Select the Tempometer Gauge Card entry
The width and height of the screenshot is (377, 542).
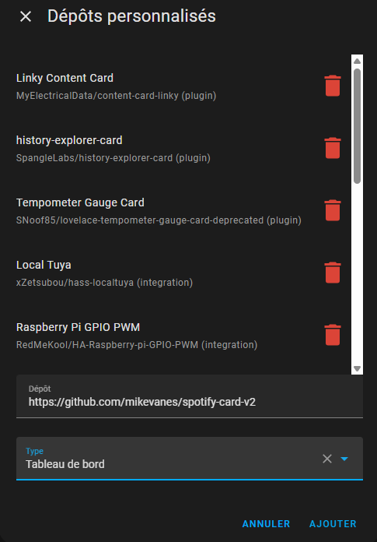point(166,210)
